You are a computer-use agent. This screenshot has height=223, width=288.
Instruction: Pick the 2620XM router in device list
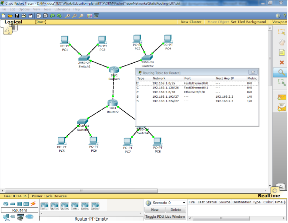[55, 206]
